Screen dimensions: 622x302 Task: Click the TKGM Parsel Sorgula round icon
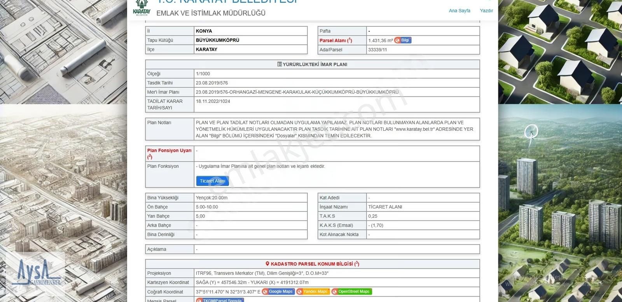pyautogui.click(x=199, y=300)
